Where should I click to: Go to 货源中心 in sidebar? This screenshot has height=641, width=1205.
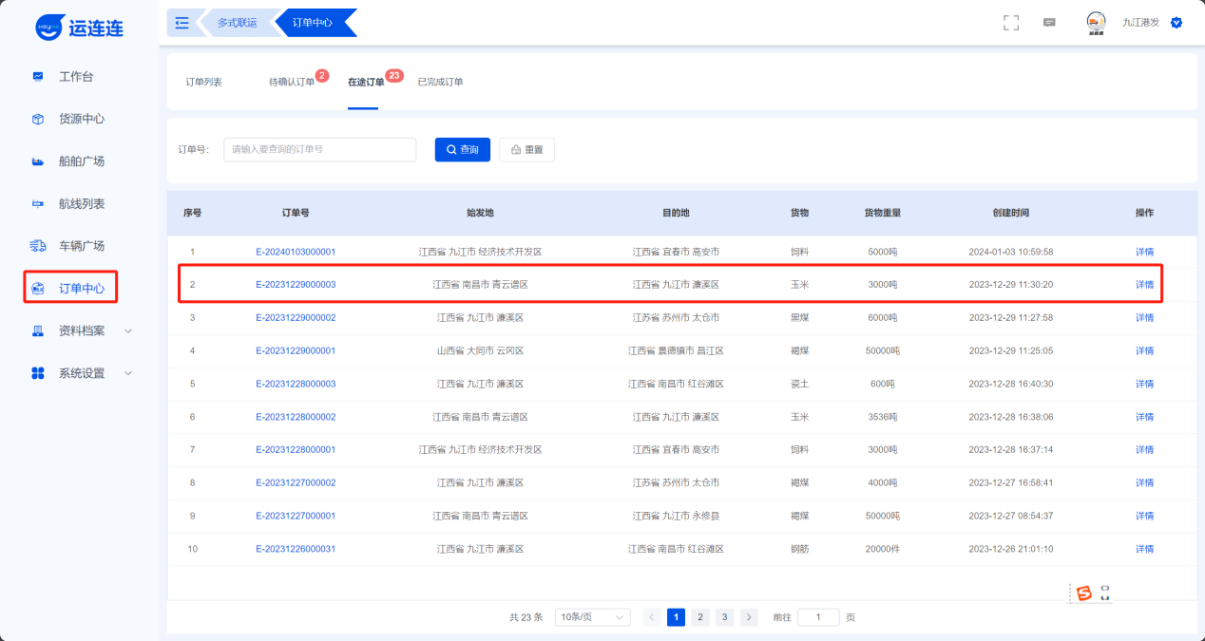pos(81,119)
